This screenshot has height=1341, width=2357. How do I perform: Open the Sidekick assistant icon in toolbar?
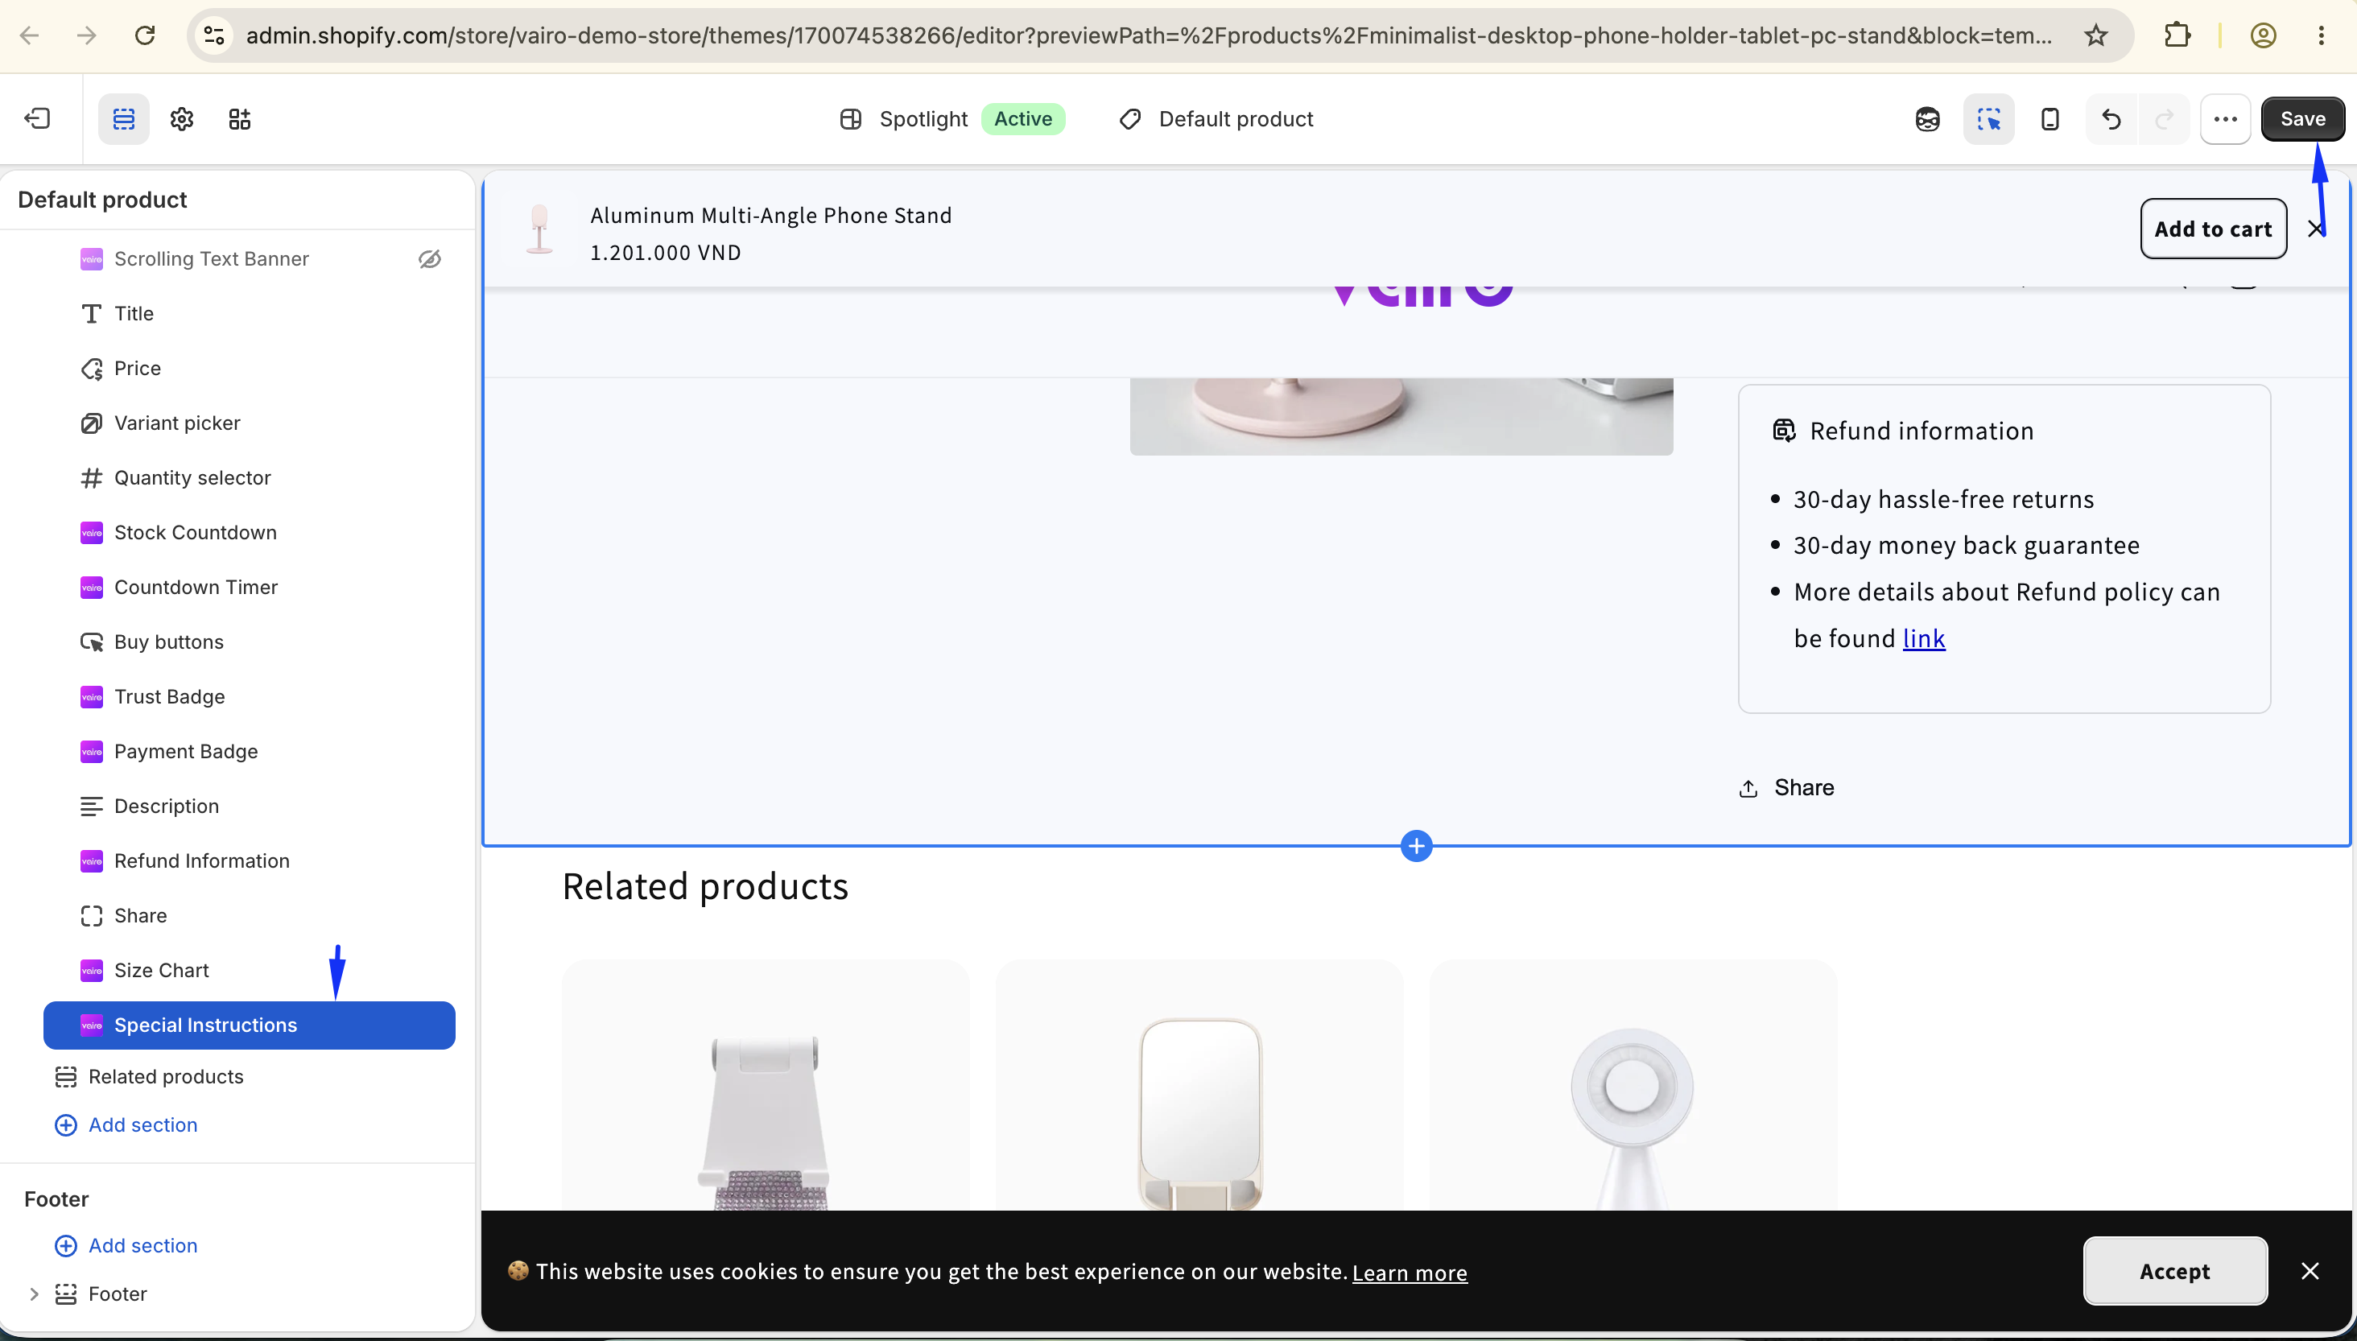1928,119
